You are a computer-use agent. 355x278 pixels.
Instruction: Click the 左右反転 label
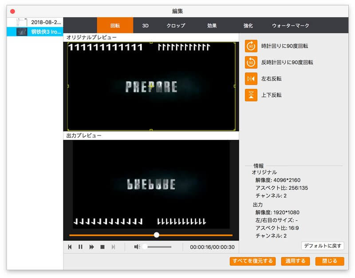point(271,79)
